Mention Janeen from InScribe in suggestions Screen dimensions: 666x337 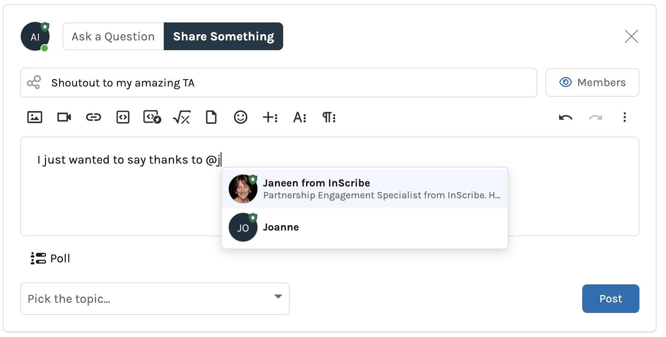tap(365, 188)
